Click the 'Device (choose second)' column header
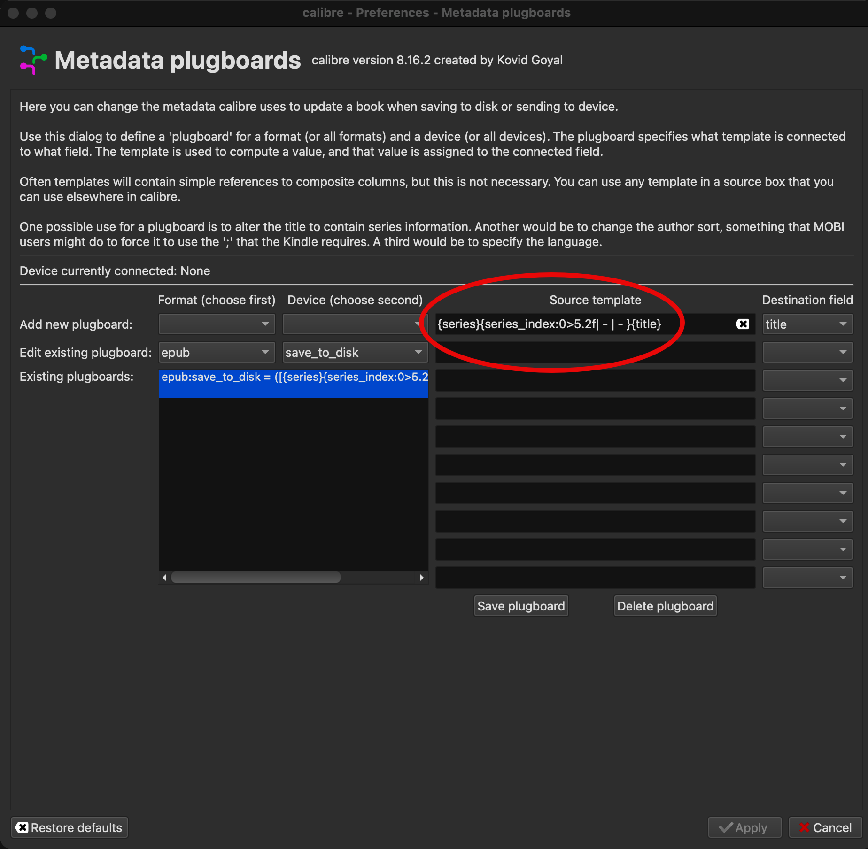This screenshot has width=868, height=849. coord(355,300)
